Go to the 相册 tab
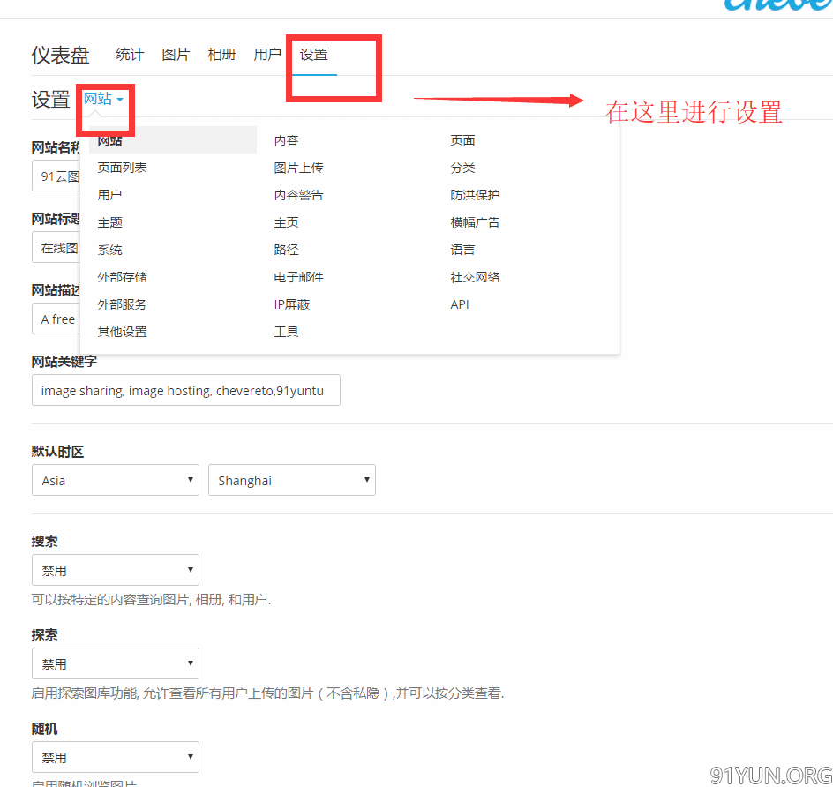833x787 pixels. click(x=221, y=55)
